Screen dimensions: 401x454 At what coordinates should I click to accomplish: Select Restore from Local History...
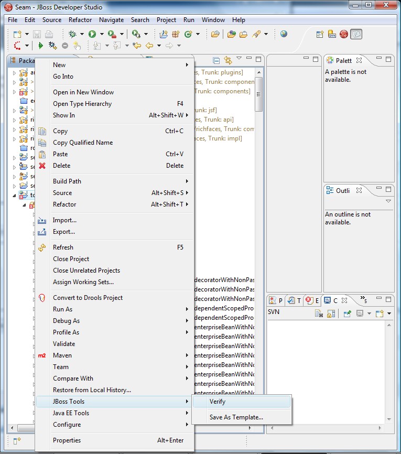tap(115, 390)
